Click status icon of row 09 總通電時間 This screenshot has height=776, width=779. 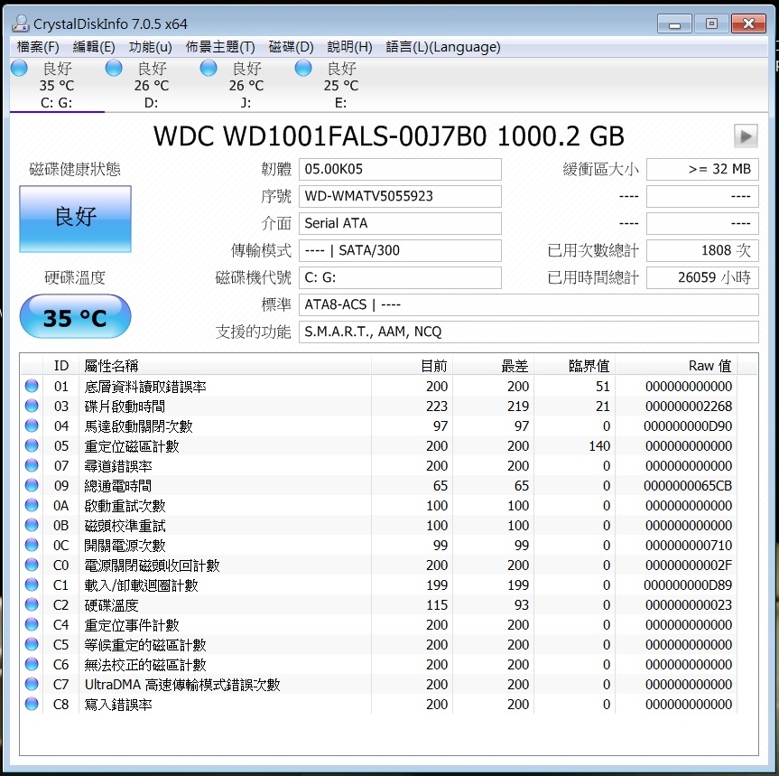(32, 485)
